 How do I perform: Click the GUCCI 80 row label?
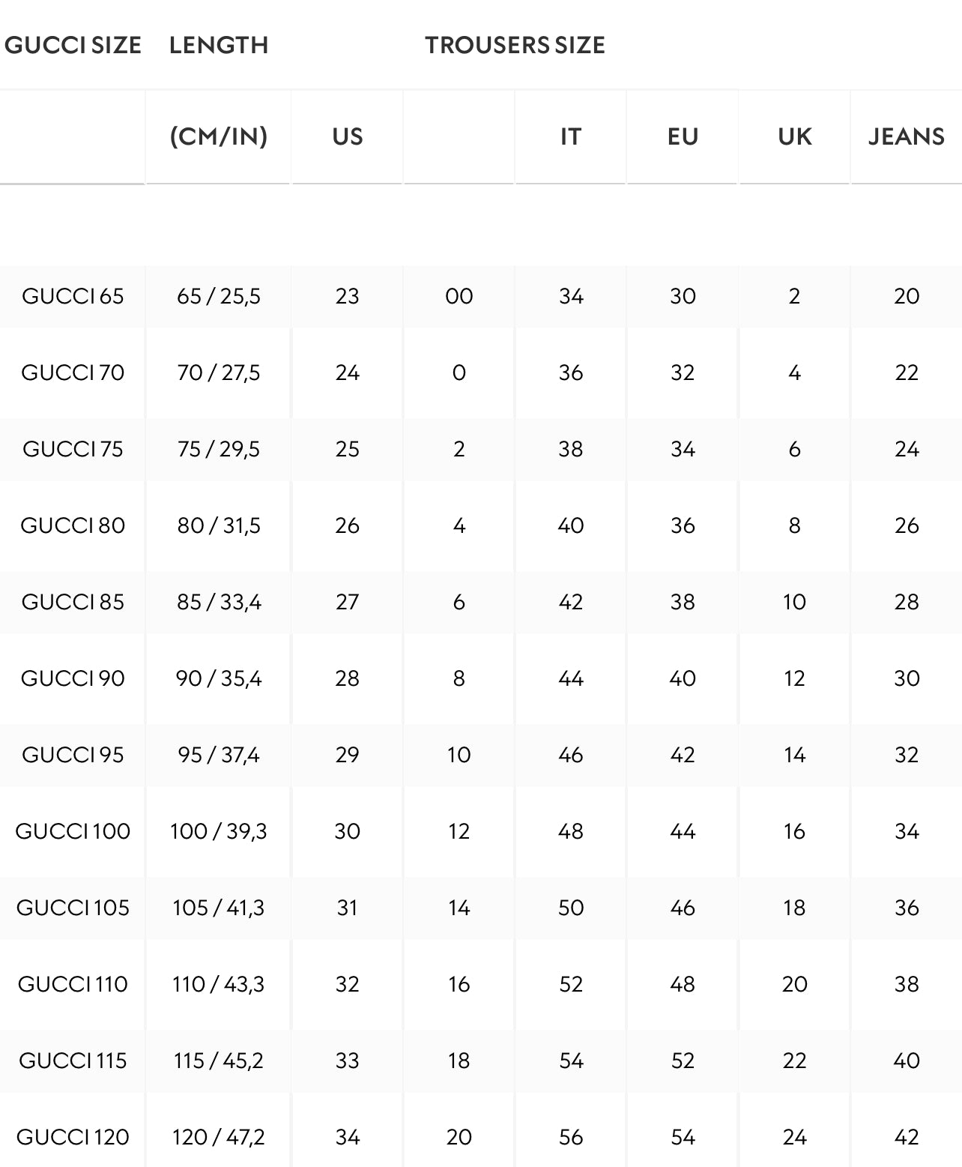click(73, 525)
